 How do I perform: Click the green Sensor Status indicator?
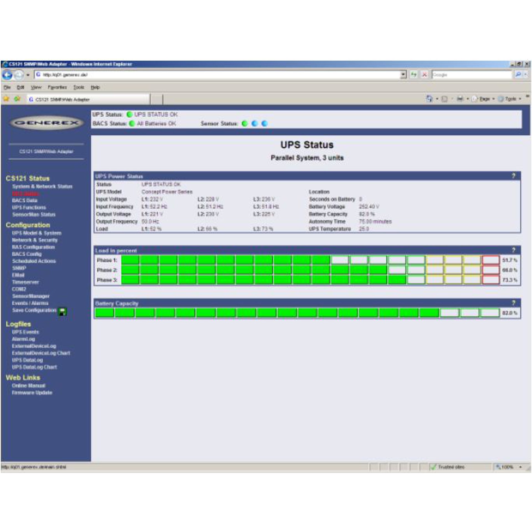[x=245, y=124]
